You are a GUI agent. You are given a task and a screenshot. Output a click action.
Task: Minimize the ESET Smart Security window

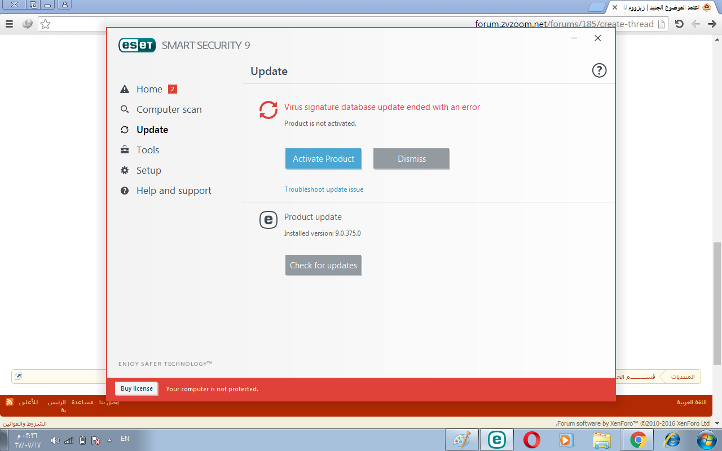point(574,38)
